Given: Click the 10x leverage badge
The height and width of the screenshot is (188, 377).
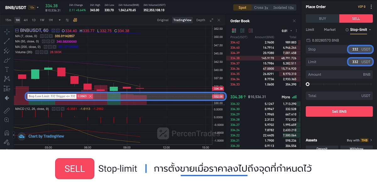Looking at the screenshot, I should pos(32,7).
